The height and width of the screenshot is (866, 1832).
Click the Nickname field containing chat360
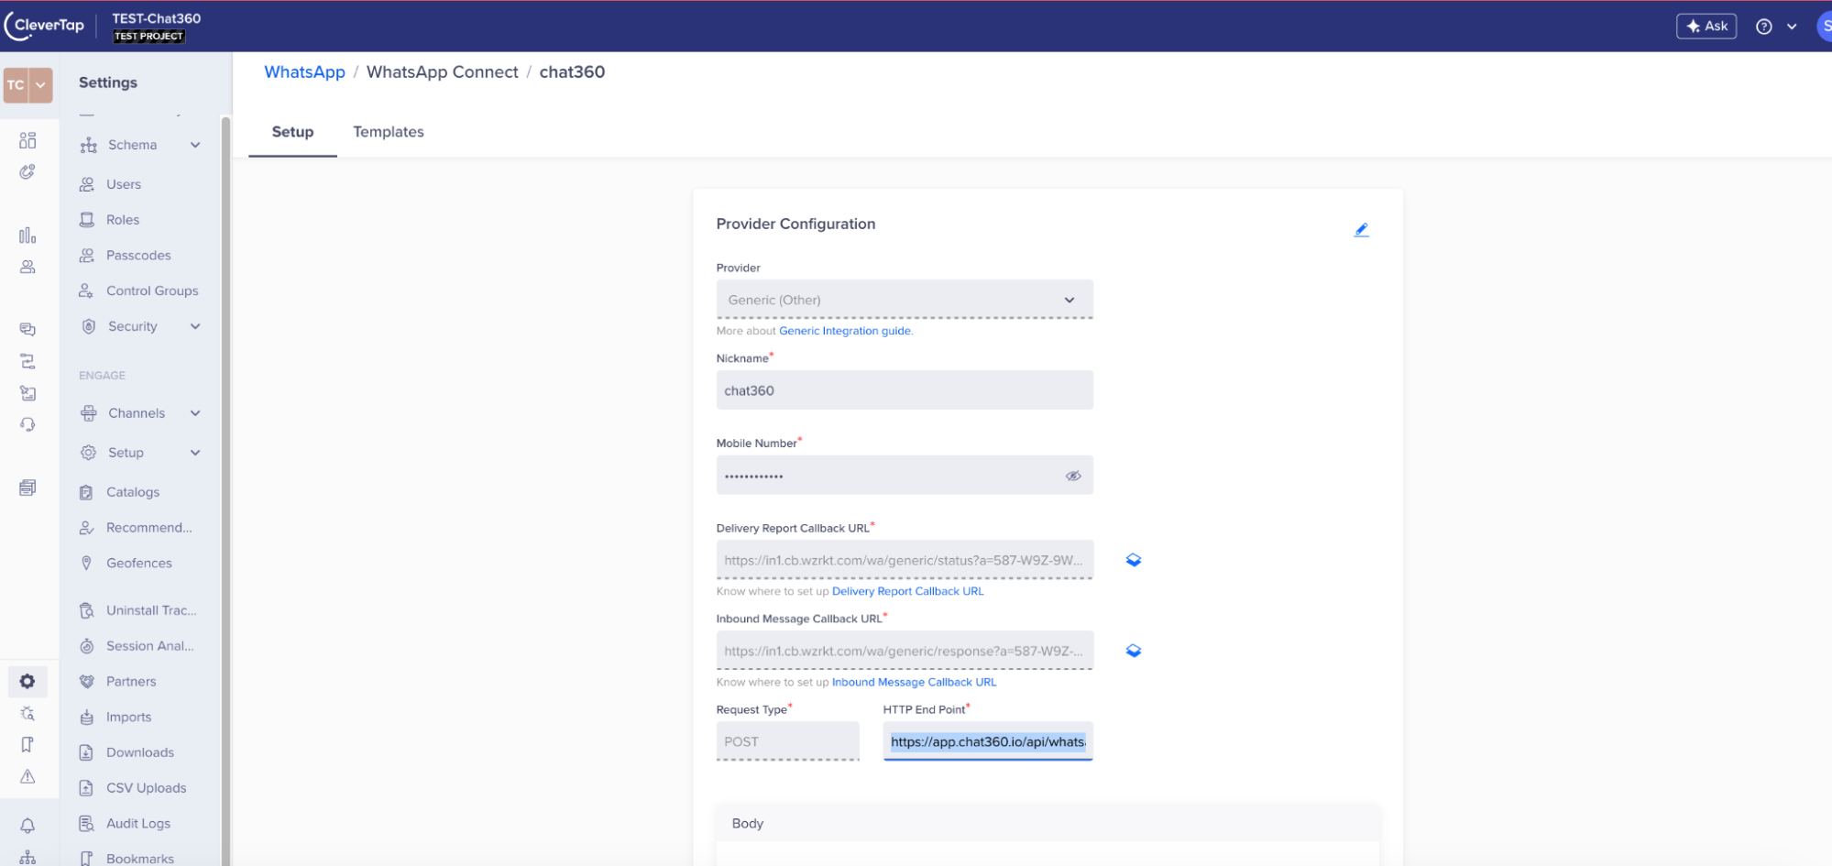[905, 390]
